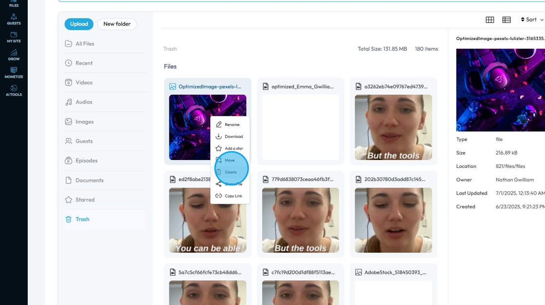Open the Monetize section icon

pos(14,73)
